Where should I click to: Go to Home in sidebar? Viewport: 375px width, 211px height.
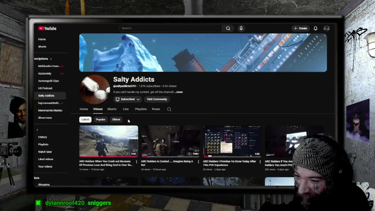point(42,39)
